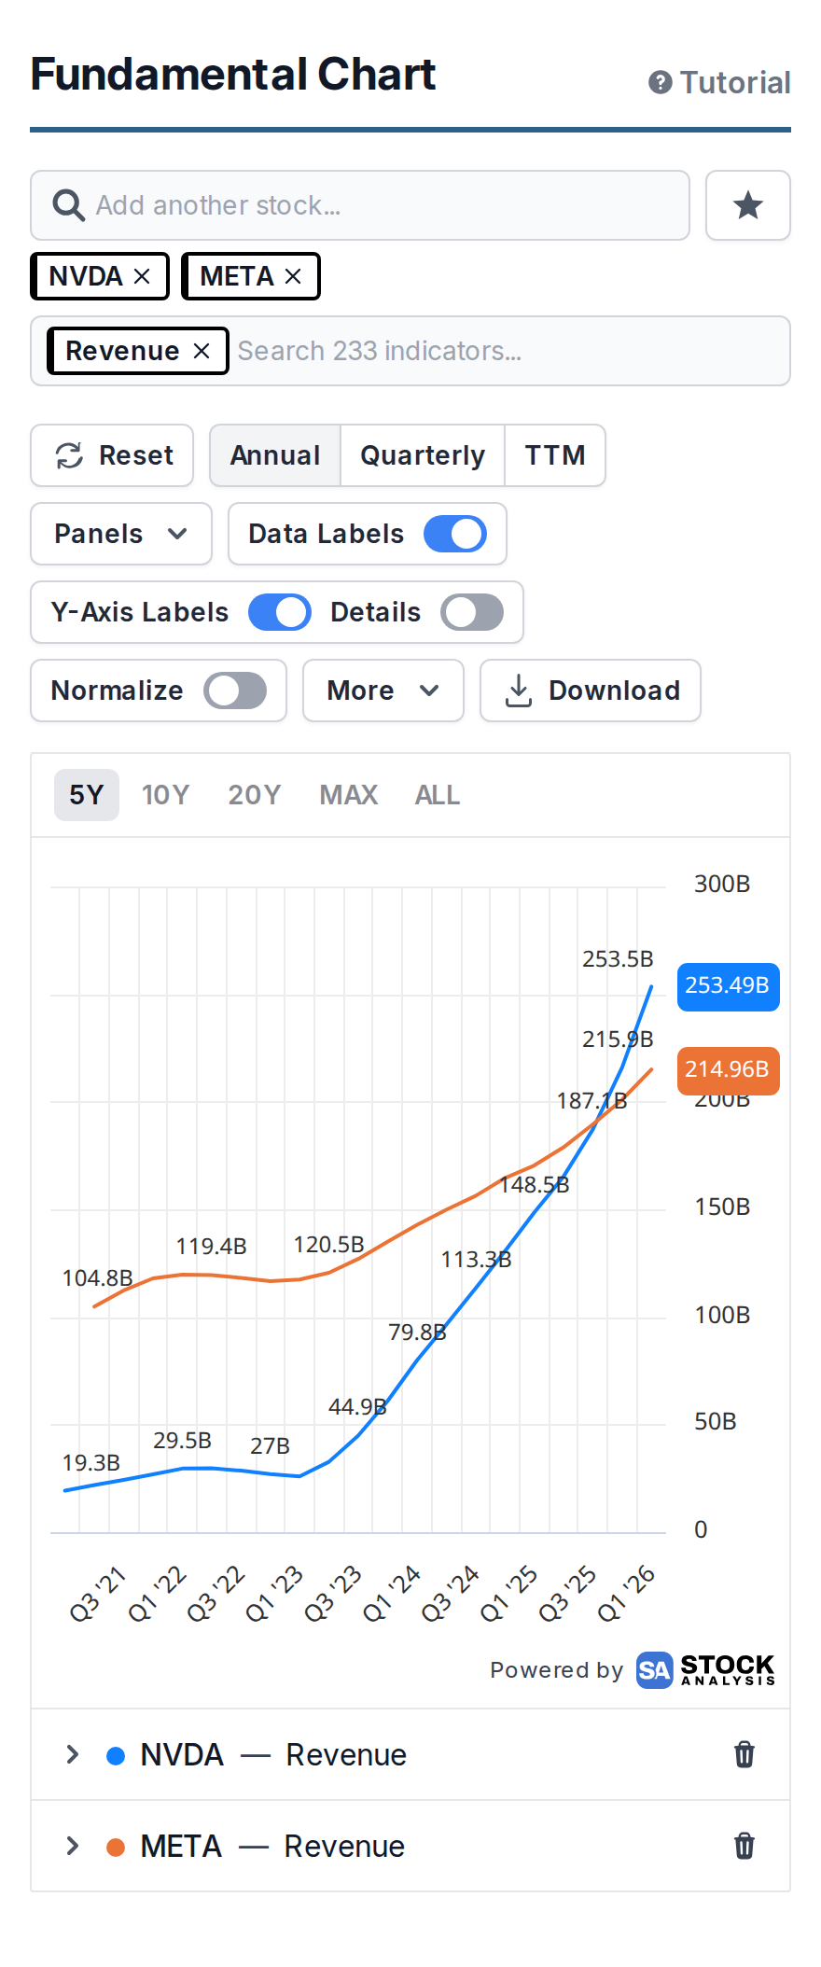Click the Reset button

(112, 455)
